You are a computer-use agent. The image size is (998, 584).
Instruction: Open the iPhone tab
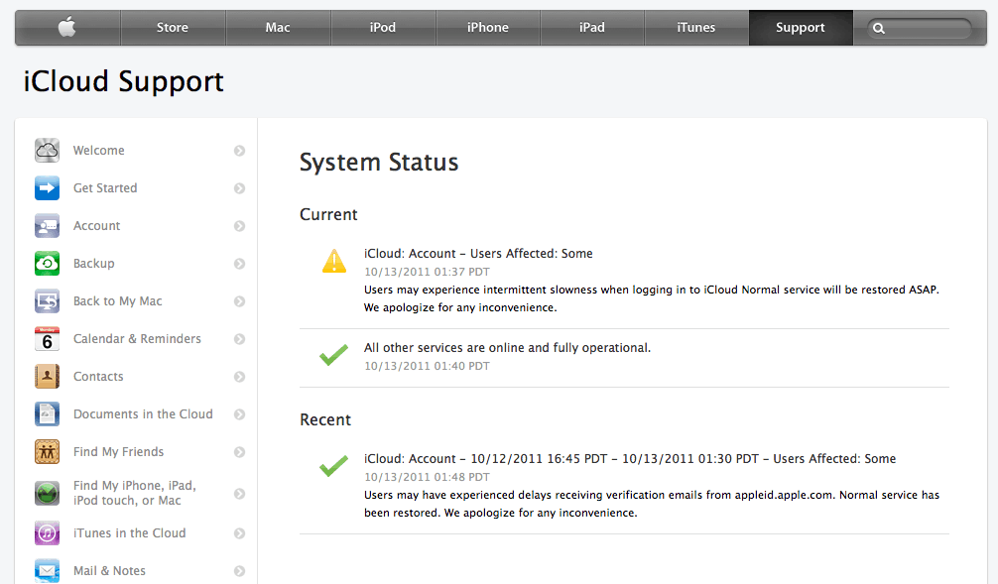[x=487, y=28]
